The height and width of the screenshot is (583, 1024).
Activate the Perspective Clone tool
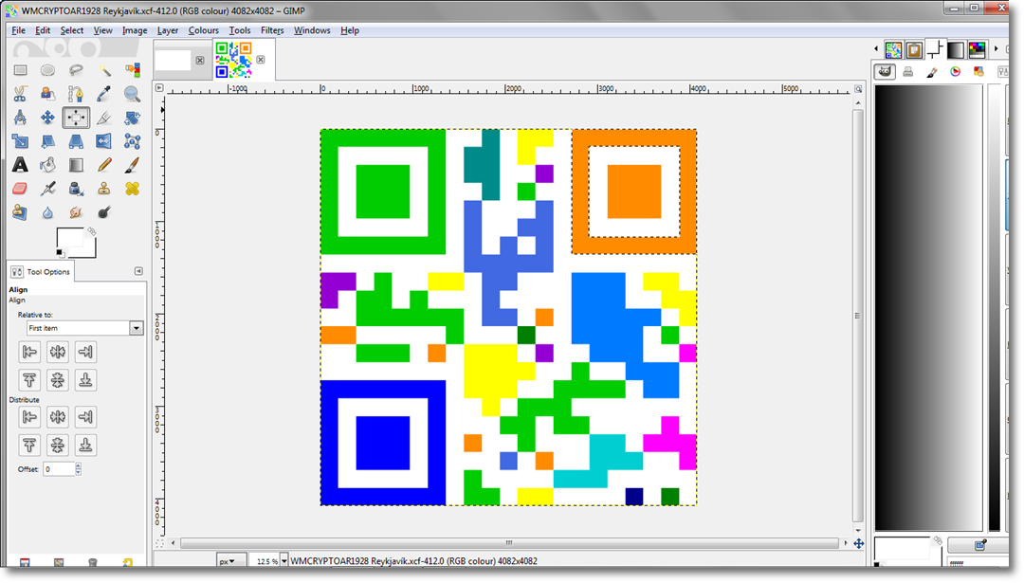tap(20, 212)
